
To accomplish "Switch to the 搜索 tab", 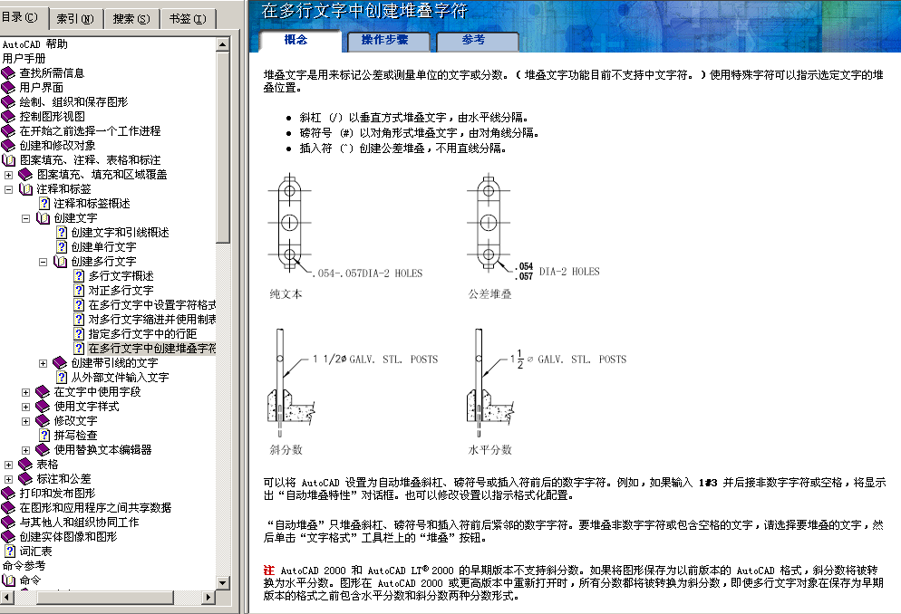I will click(131, 19).
